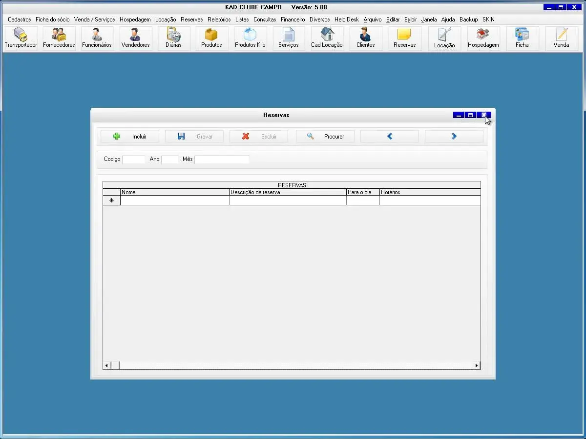
Task: Open the Transportador toolbar icon
Action: tap(21, 38)
